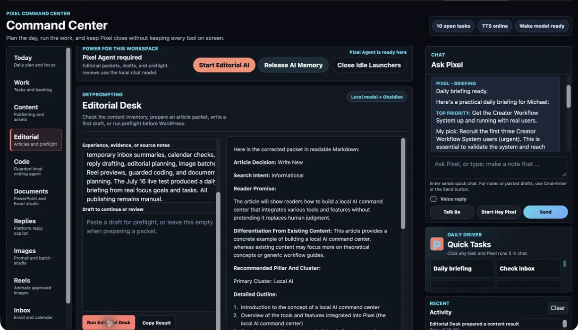The height and width of the screenshot is (330, 578).
Task: Click the Copy Result button
Action: coord(156,322)
